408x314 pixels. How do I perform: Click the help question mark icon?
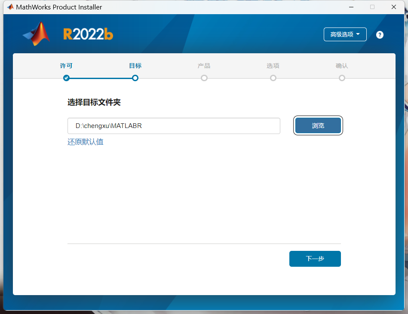(380, 34)
